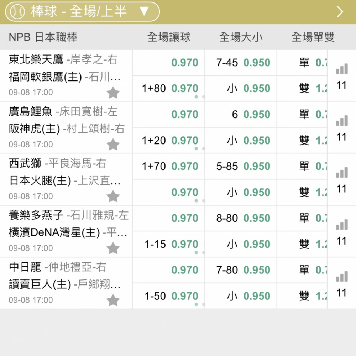Select 福岡軟銀鷹 handicap 1+80 odds
This screenshot has width=356, height=356.
coord(169,89)
